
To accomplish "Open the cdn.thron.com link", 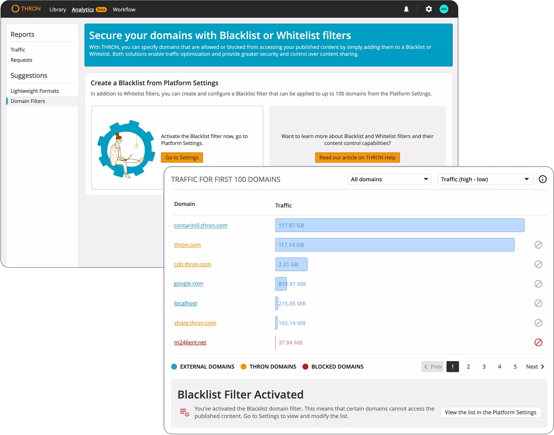I will coord(193,264).
